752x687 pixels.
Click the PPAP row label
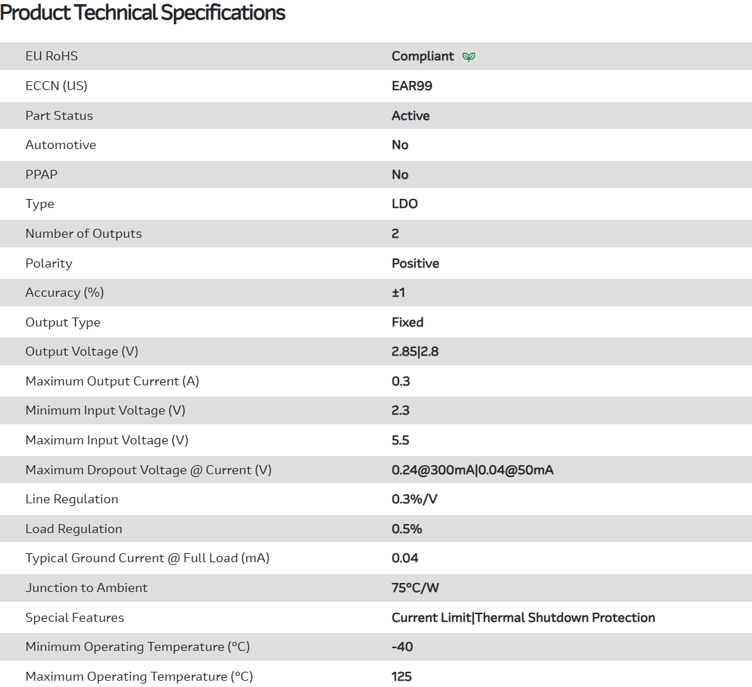[x=42, y=175]
